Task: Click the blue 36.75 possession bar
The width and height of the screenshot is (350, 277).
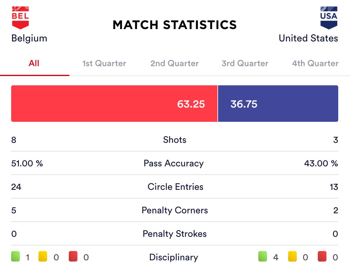Action: click(278, 104)
